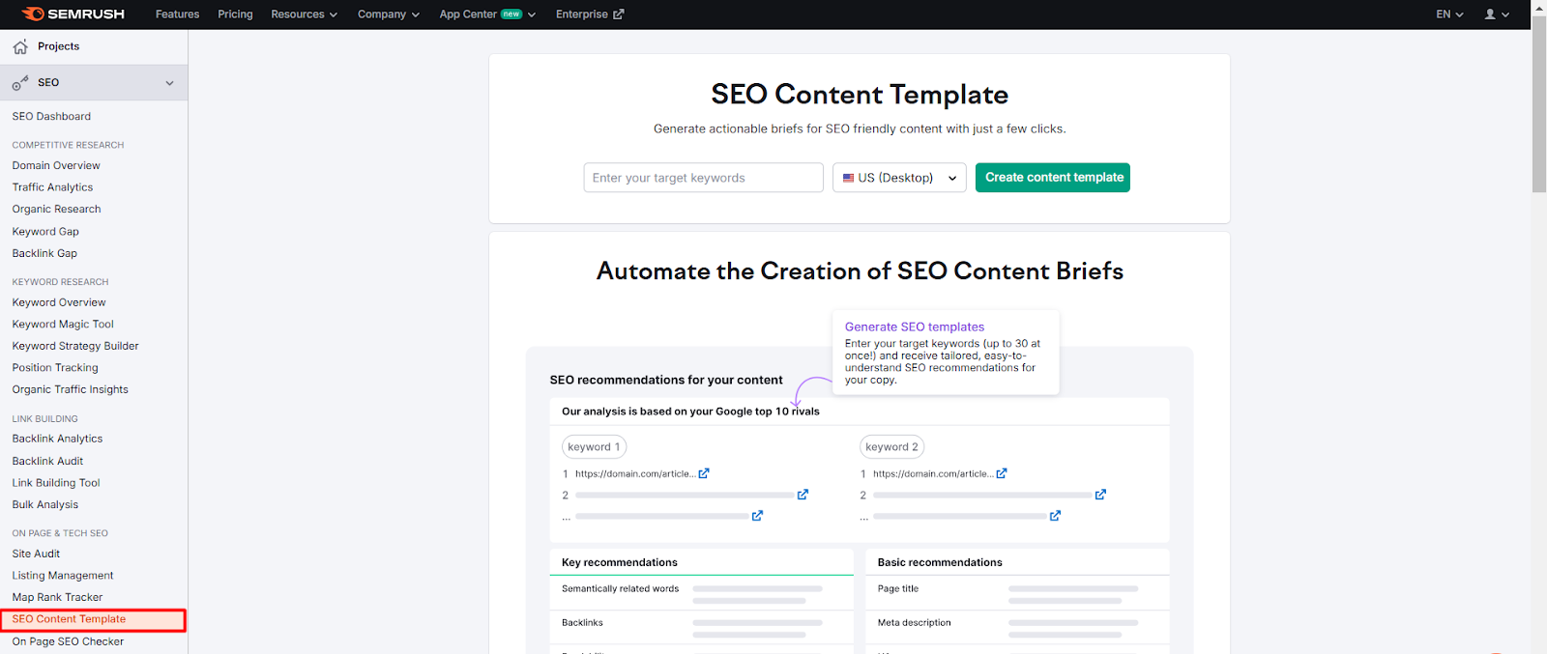Click Page title recommendation row

pyautogui.click(x=1017, y=593)
